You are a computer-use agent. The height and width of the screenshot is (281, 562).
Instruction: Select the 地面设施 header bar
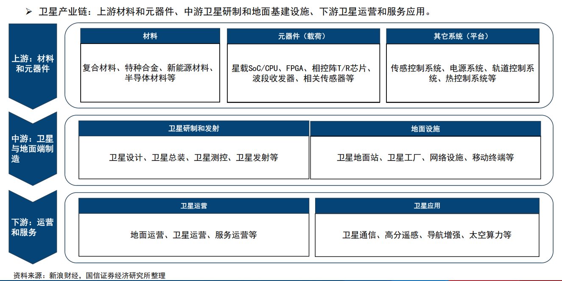(425, 129)
